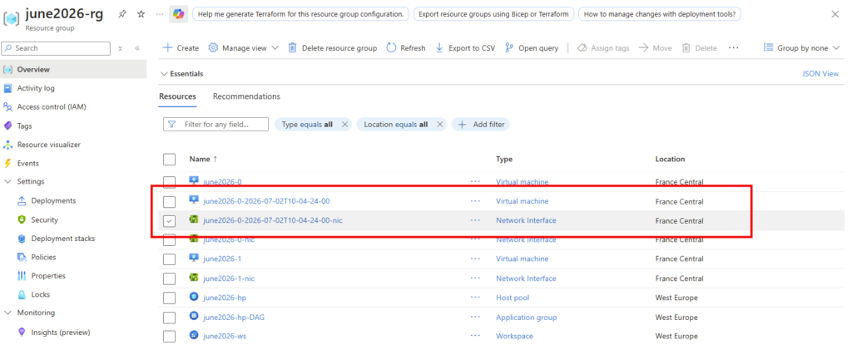Viewport: 852px width, 345px height.
Task: Open JSON View link
Action: point(820,74)
